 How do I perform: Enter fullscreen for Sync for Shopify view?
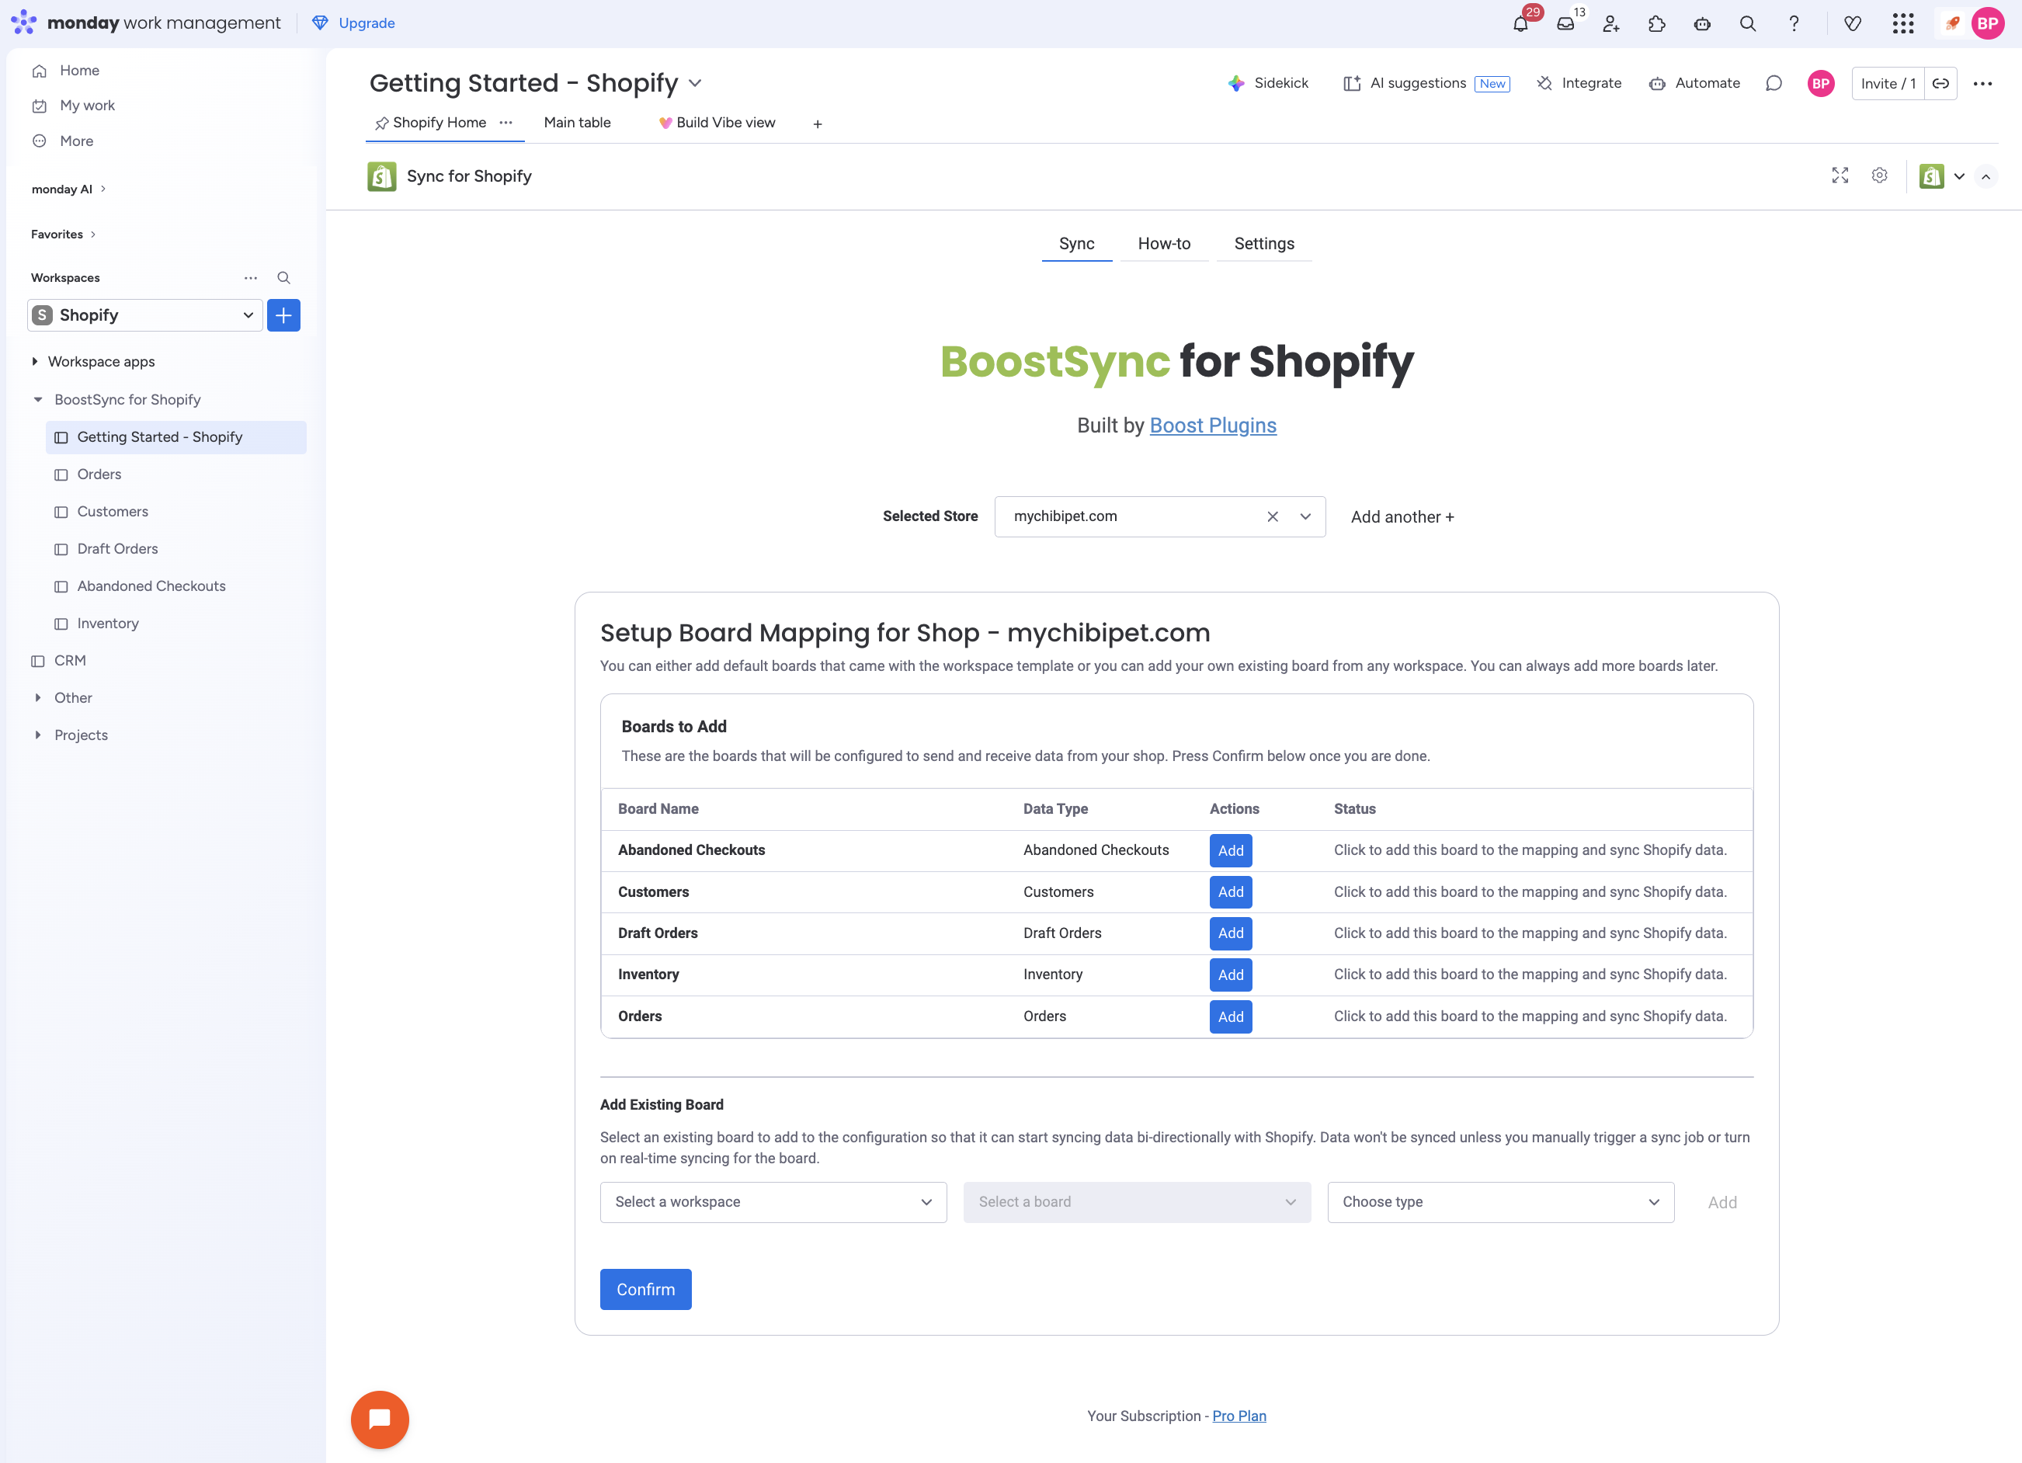[1840, 175]
